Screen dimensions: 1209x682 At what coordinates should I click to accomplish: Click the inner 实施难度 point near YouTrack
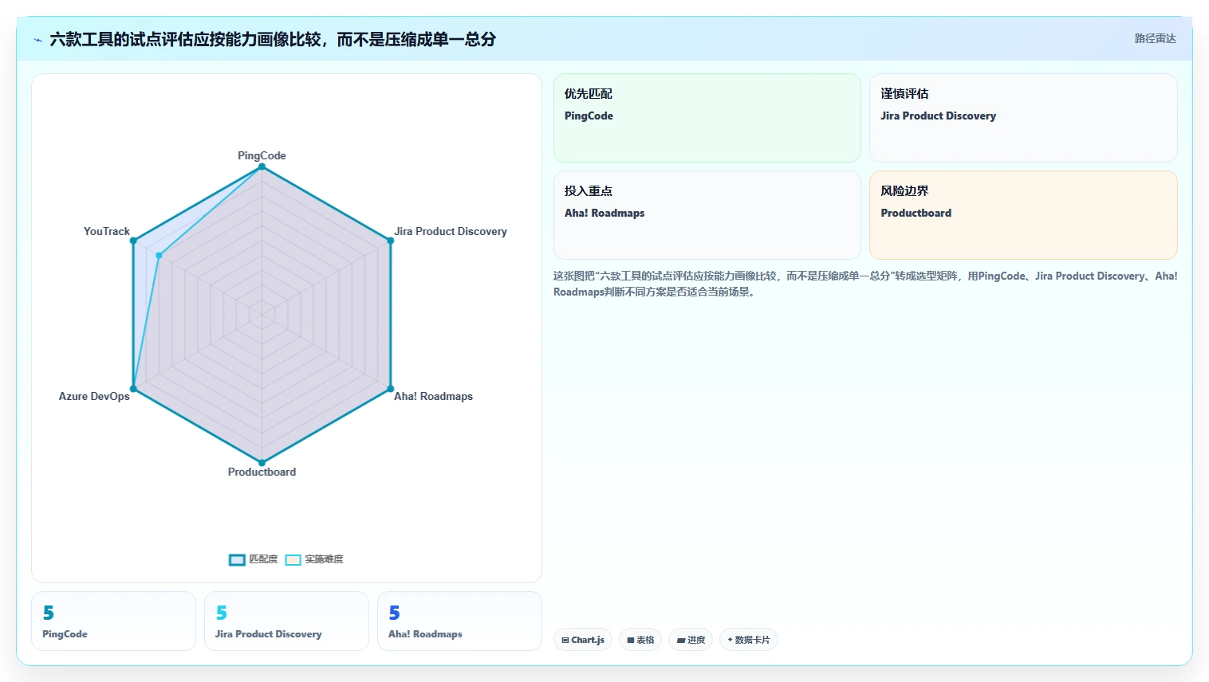159,256
